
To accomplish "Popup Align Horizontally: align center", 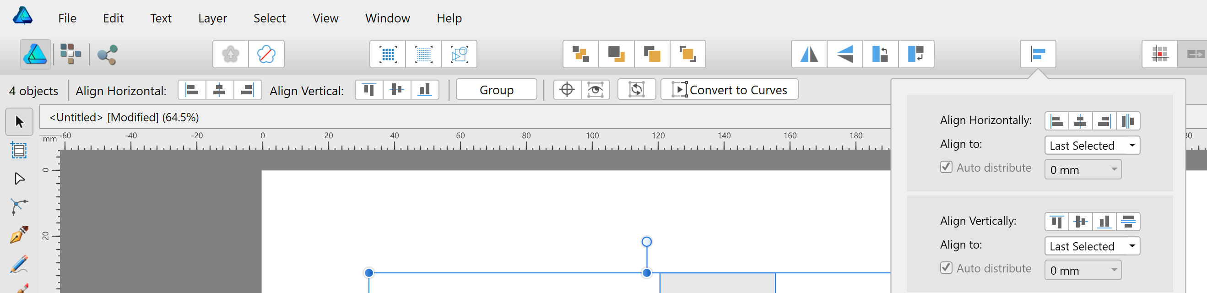I will point(1081,121).
